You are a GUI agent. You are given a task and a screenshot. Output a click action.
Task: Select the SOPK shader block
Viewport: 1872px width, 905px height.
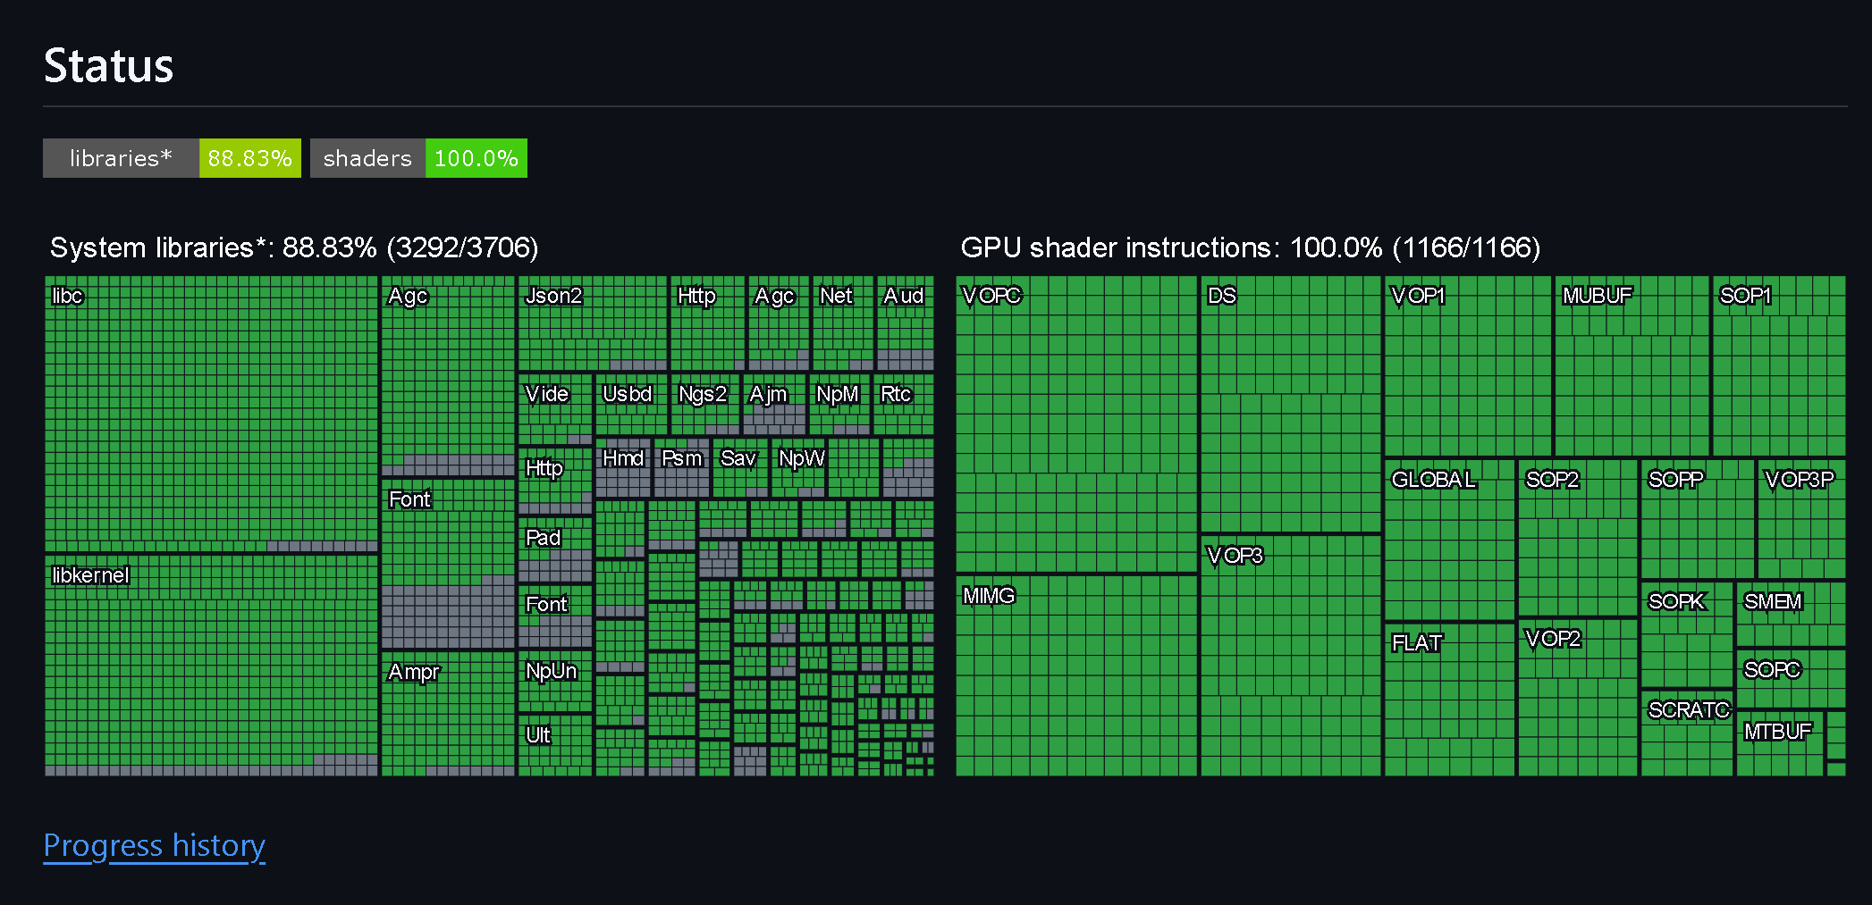[x=1687, y=635]
